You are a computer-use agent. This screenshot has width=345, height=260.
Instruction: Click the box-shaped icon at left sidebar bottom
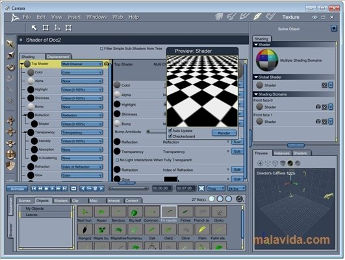click(10, 166)
